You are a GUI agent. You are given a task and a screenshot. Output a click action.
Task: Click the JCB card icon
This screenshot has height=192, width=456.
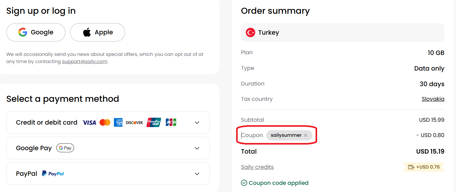click(x=171, y=122)
